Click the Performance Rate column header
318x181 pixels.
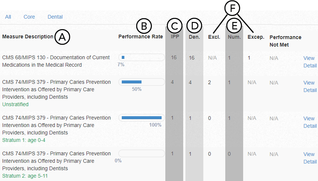point(140,36)
